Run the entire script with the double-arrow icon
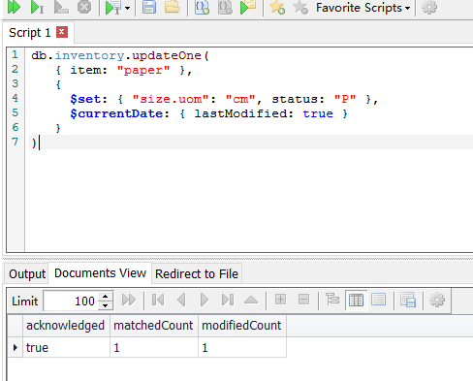This screenshot has width=473, height=381. click(14, 7)
